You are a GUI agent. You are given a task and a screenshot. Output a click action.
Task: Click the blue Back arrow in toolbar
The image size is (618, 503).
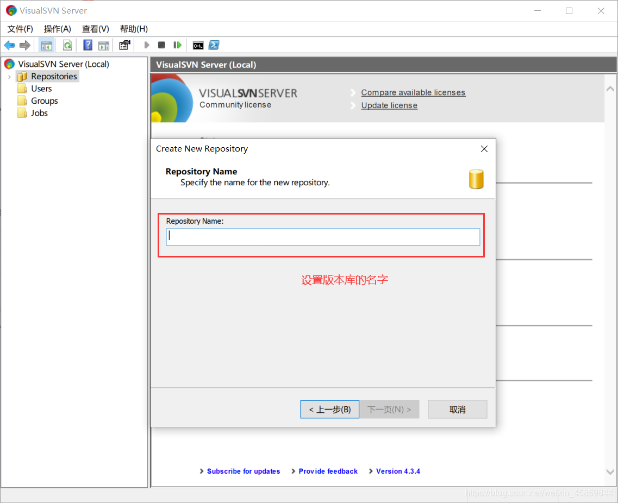click(9, 45)
